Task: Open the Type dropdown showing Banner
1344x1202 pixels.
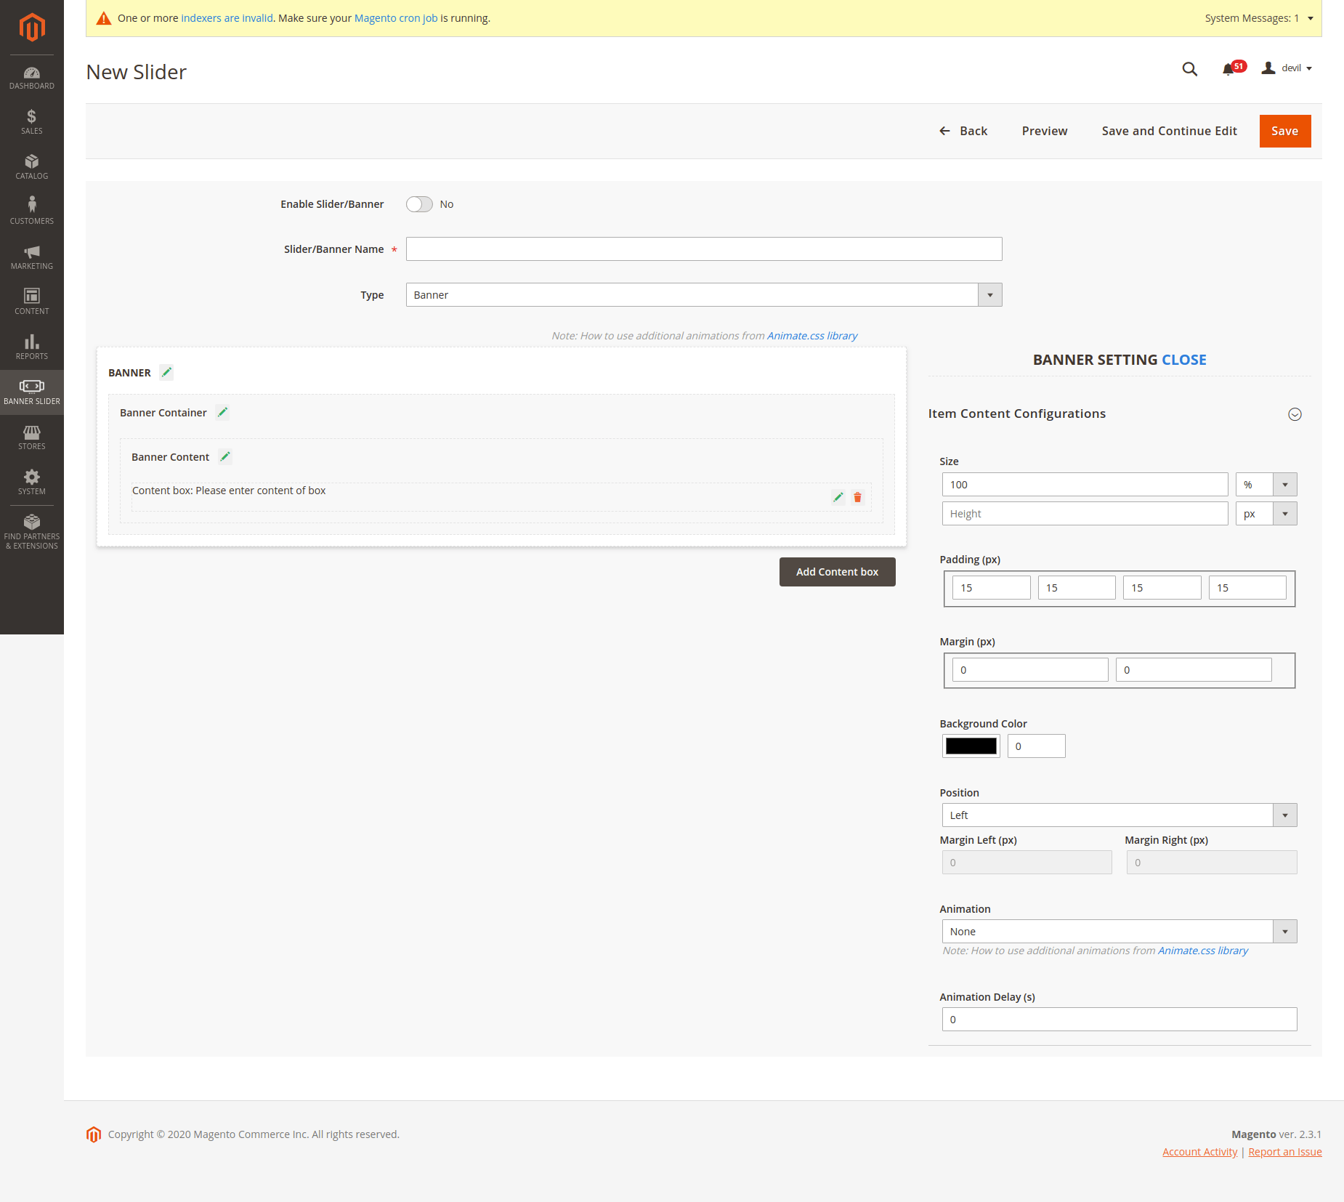Action: click(x=704, y=295)
